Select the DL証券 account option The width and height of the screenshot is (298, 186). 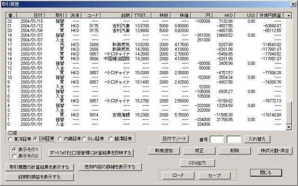(85, 139)
